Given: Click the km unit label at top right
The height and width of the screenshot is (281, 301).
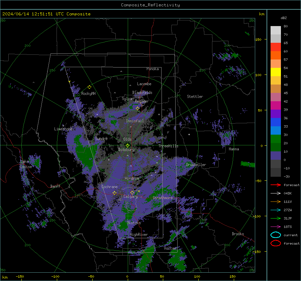Looking at the screenshot, I should click(x=262, y=14).
